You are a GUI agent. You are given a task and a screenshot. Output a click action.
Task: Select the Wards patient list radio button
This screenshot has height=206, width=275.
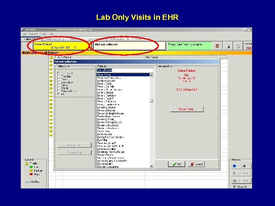tap(58, 88)
